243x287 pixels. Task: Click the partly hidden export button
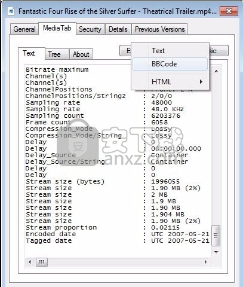pos(125,51)
